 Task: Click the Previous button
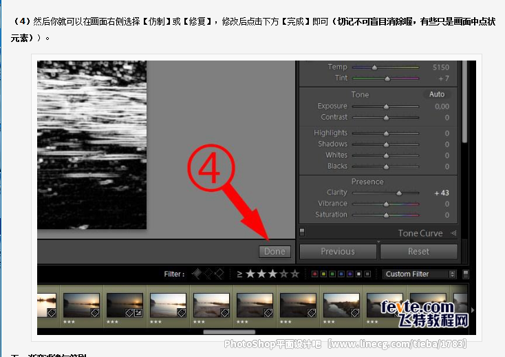coord(338,251)
